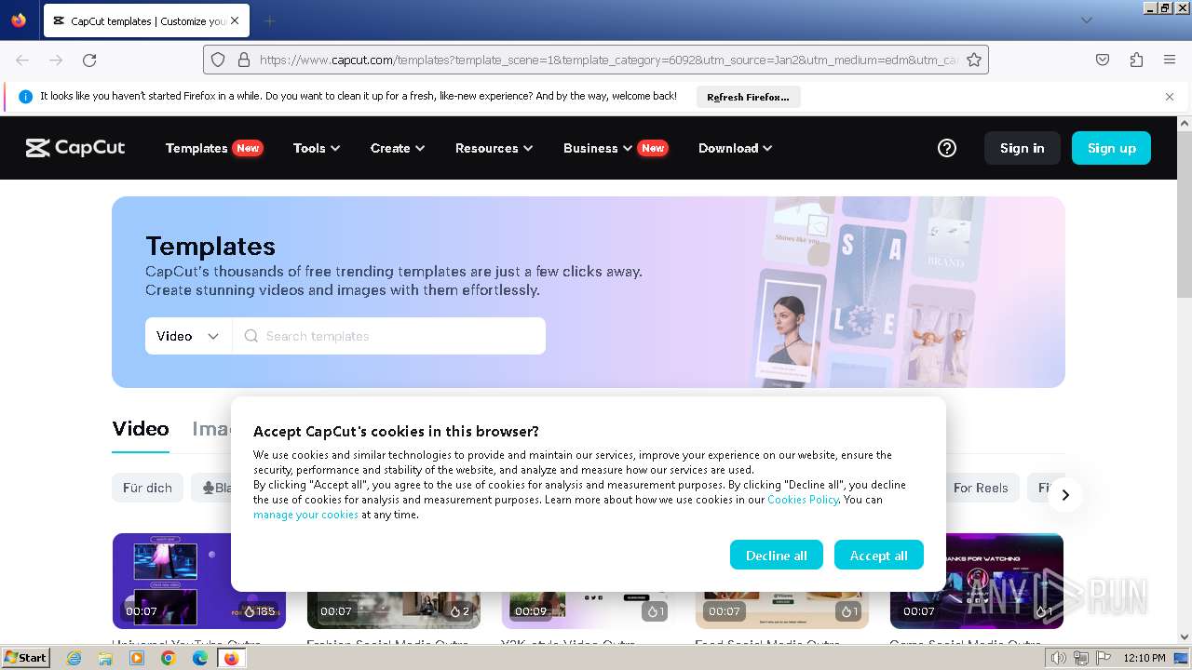This screenshot has height=670, width=1192.
Task: Click Decline all cookies
Action: pyautogui.click(x=777, y=556)
